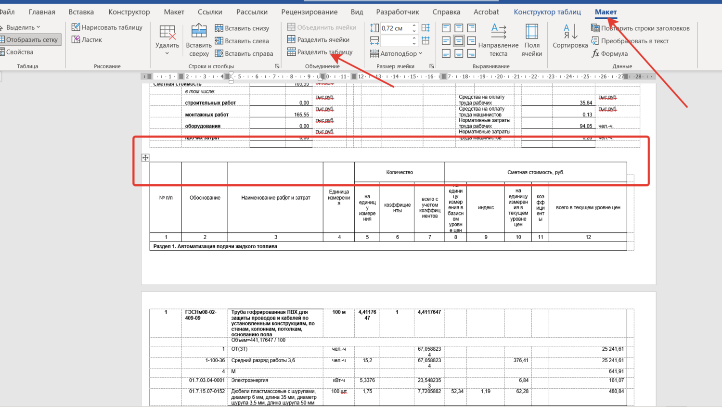This screenshot has width=722, height=407.
Task: Open the Review (Рецензирование) tab
Action: tap(309, 12)
